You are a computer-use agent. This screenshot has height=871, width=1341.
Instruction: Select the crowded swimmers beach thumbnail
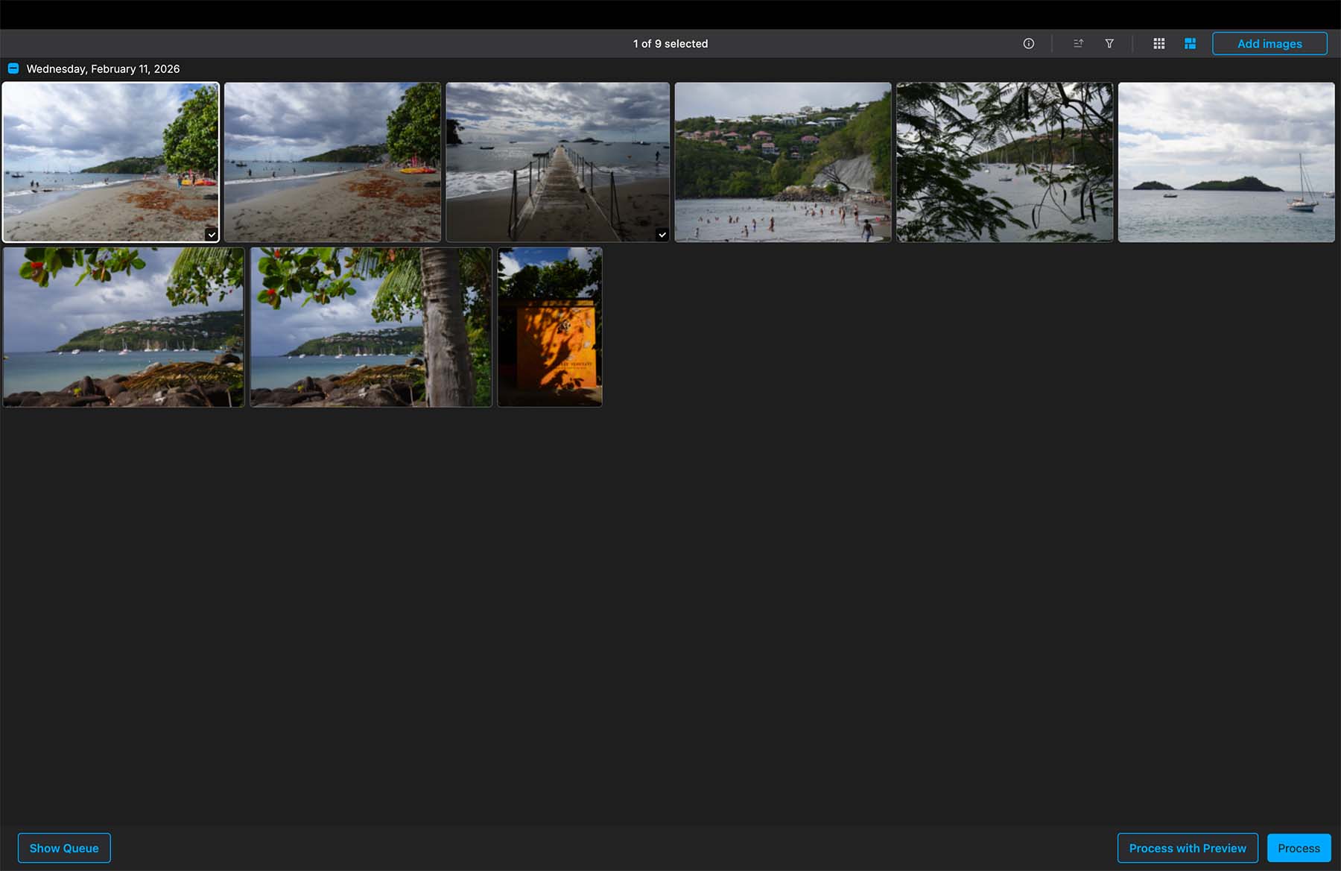(x=782, y=162)
